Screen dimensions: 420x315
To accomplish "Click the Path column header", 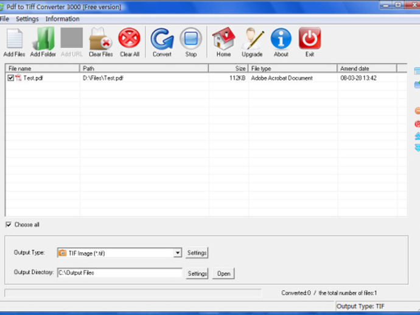I will pos(144,69).
